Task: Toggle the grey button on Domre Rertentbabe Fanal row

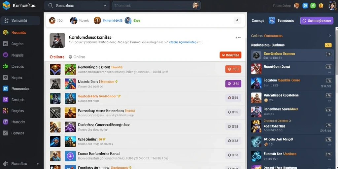Action: (233, 155)
